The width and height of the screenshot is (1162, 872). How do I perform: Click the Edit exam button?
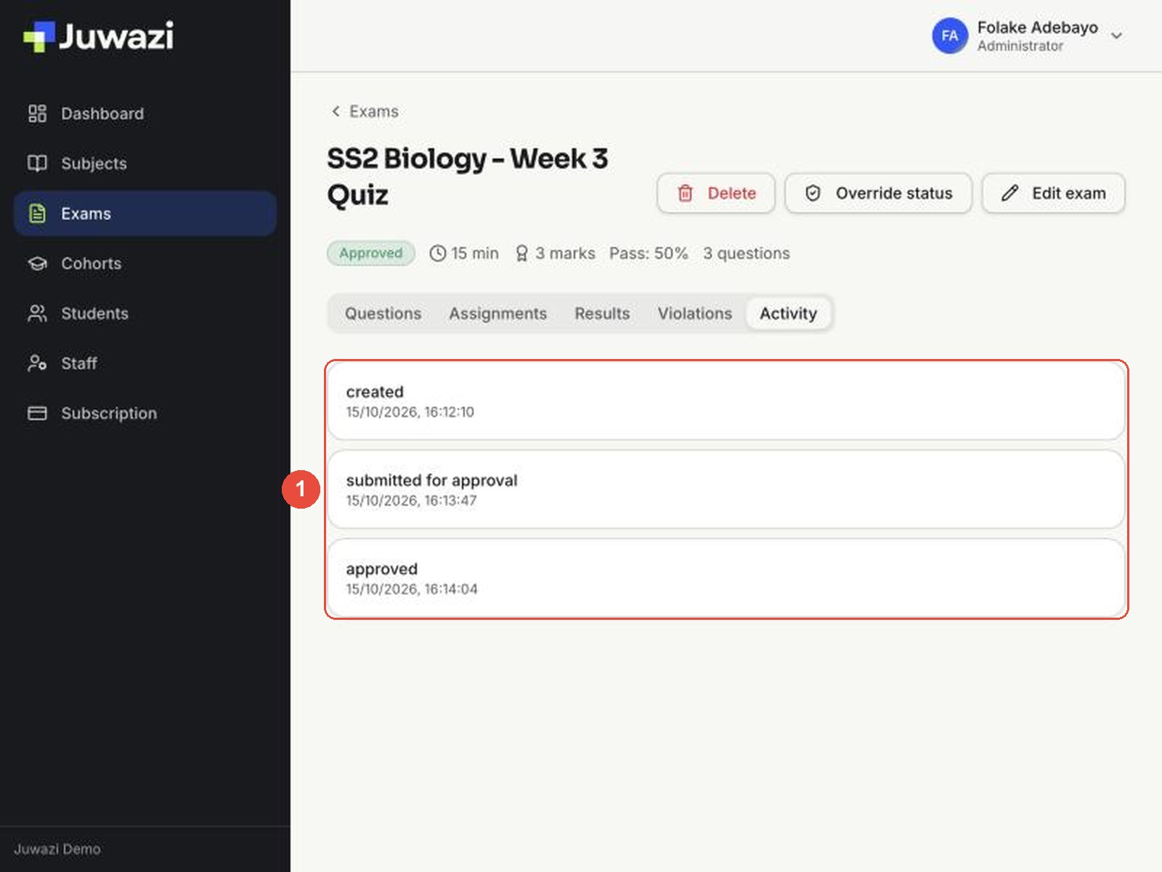pos(1053,193)
